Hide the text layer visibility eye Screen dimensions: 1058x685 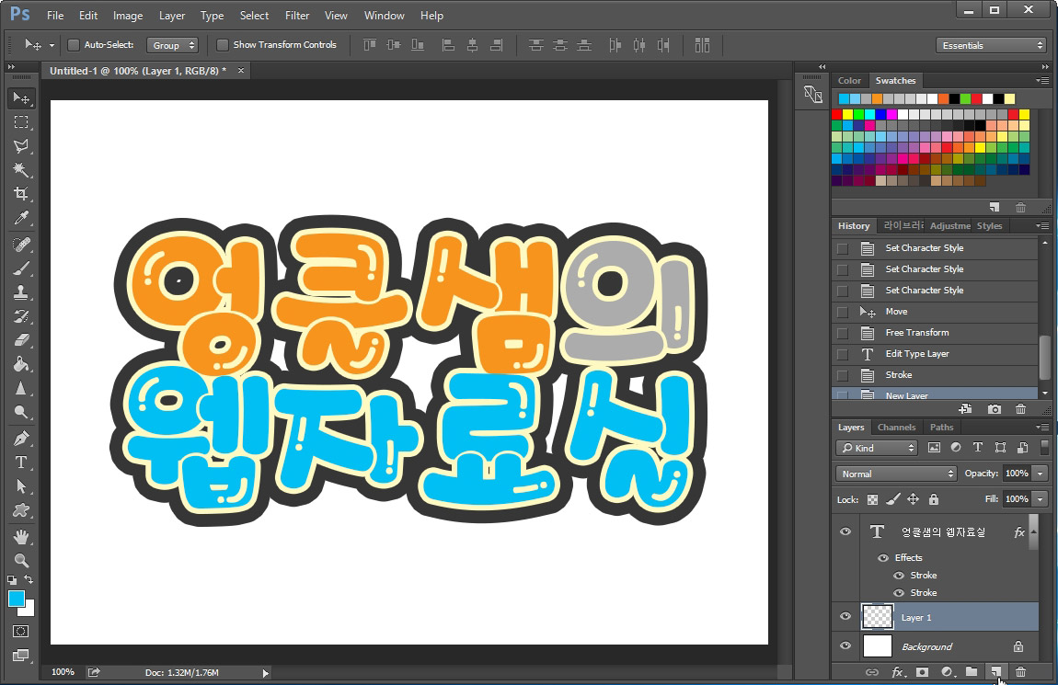click(x=845, y=532)
